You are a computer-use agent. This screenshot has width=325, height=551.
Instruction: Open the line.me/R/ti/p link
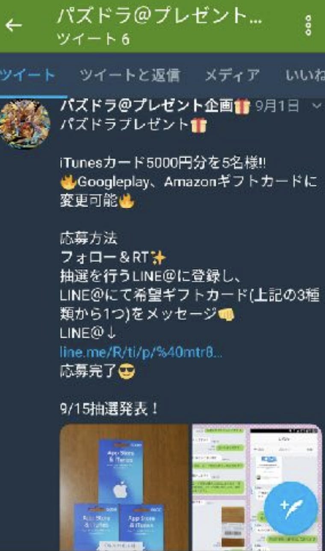(x=141, y=353)
